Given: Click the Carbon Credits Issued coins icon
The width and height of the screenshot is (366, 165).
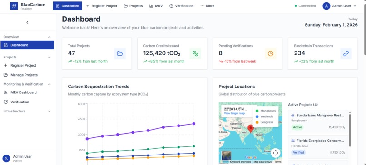Looking at the screenshot, I should [195, 53].
